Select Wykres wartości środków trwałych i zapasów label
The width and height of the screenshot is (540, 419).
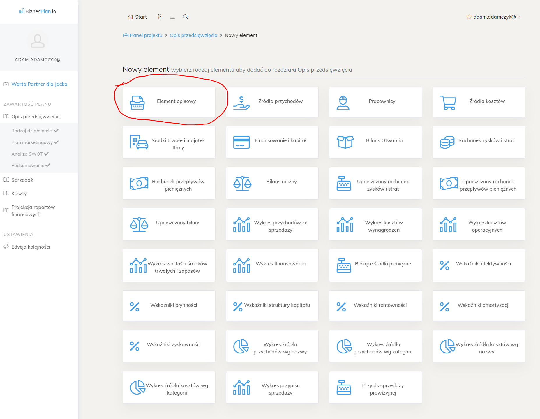(177, 267)
